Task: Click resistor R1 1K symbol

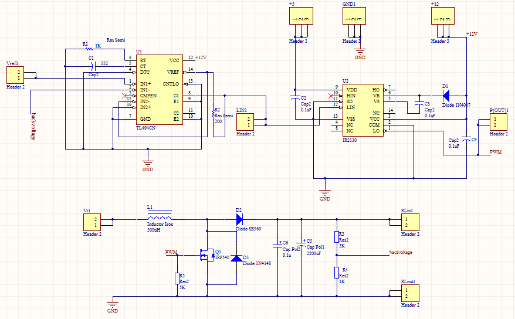Action: click(87, 50)
